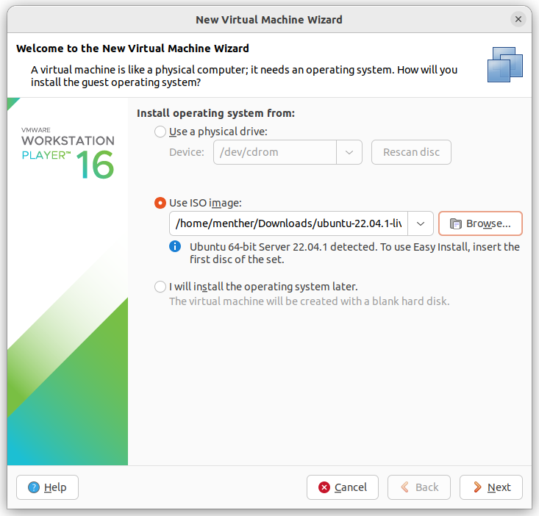The height and width of the screenshot is (516, 539).
Task: Select the Use ISO image radio button
Action: pyautogui.click(x=160, y=203)
